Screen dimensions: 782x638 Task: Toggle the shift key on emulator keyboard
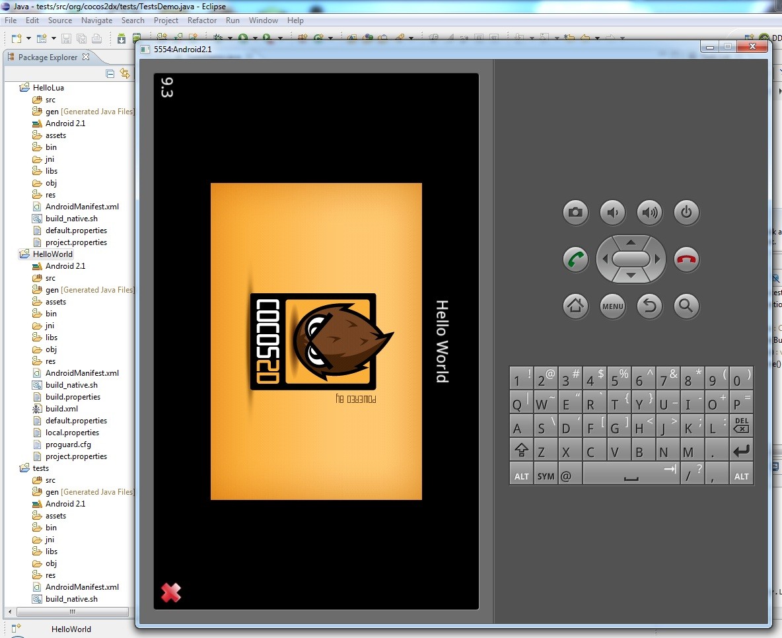[521, 452]
